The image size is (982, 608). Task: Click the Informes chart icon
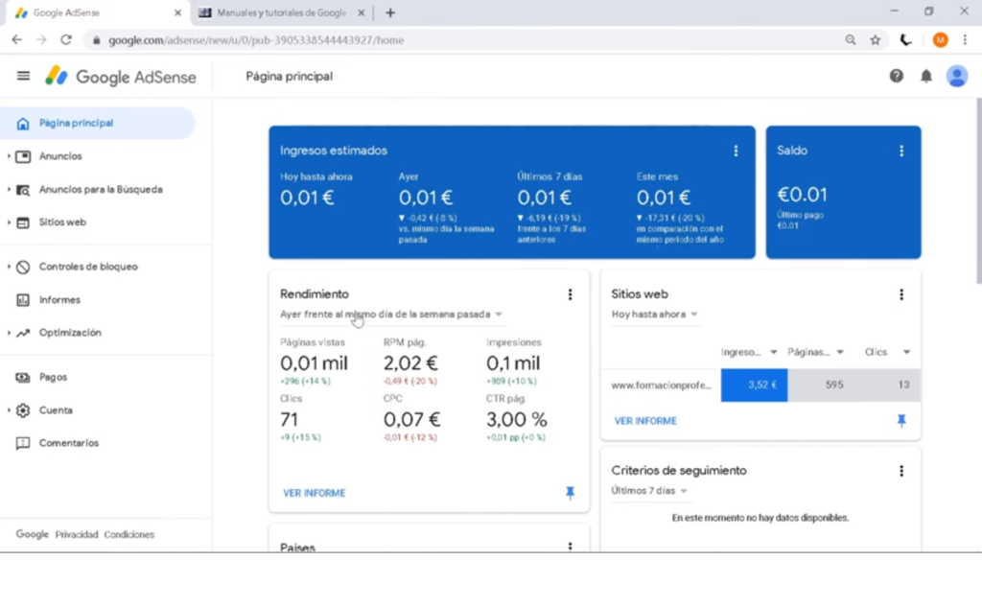coord(23,300)
